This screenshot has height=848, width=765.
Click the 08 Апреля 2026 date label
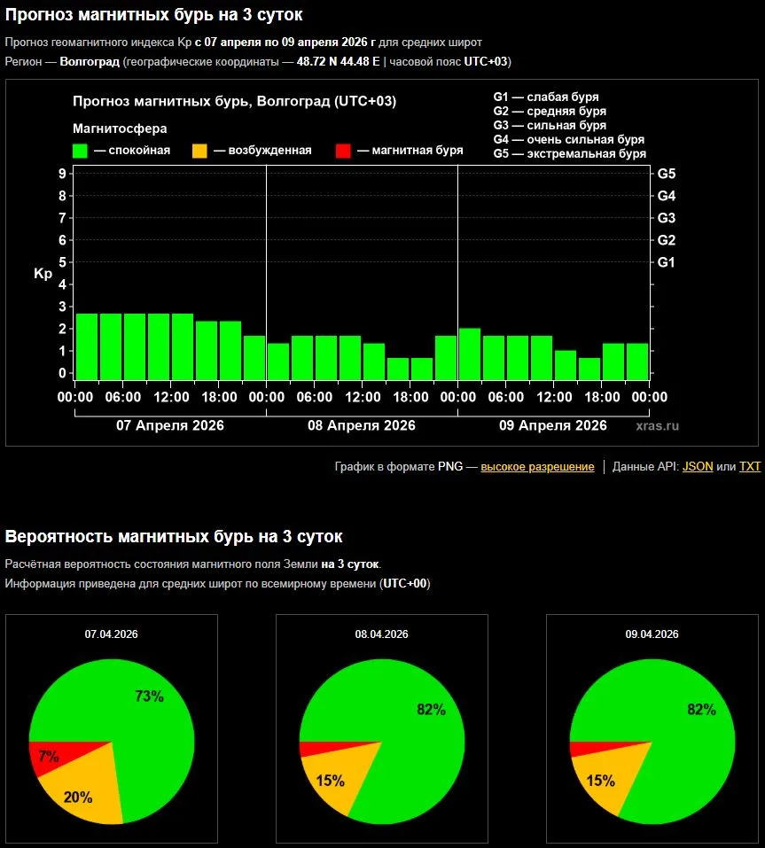(362, 425)
